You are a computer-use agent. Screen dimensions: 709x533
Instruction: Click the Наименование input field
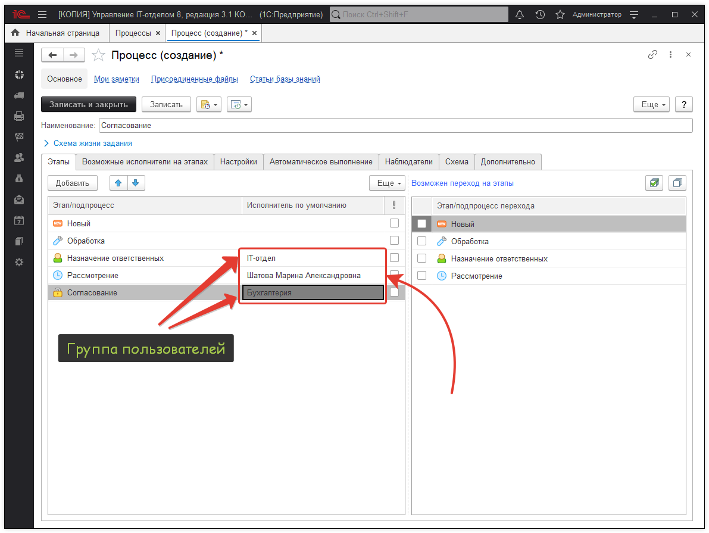(395, 126)
